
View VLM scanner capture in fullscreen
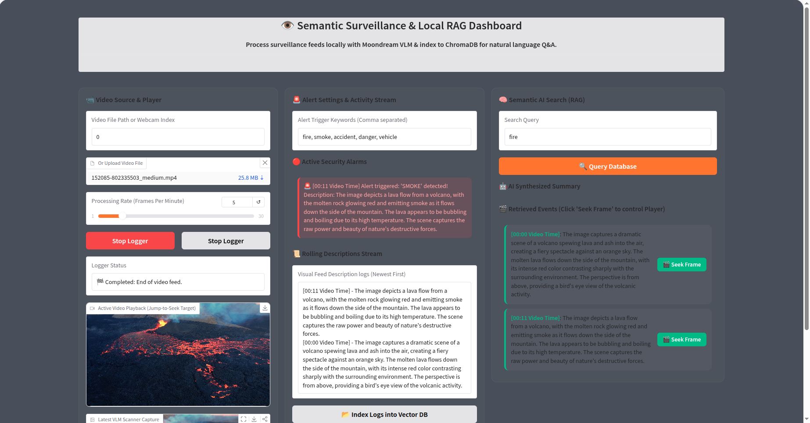[244, 419]
